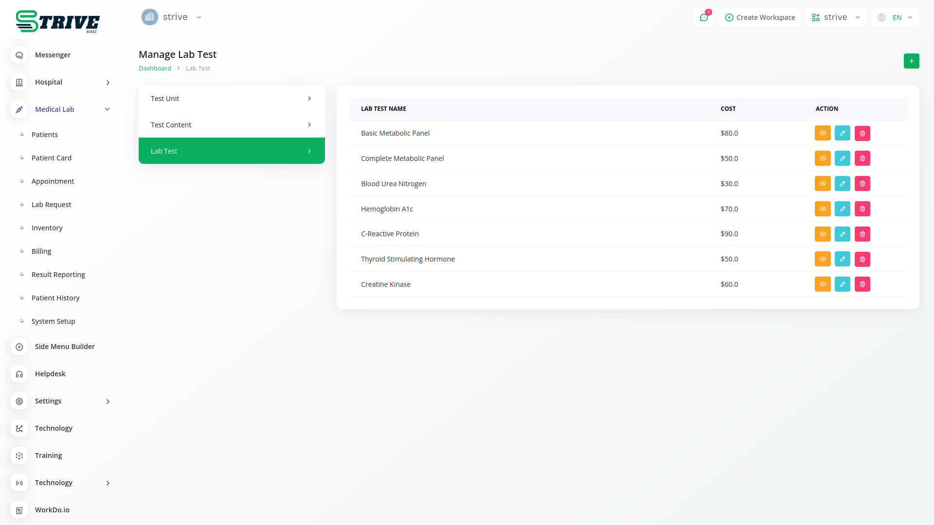Switch to the Test Content tab
The height and width of the screenshot is (525, 934).
(x=231, y=125)
